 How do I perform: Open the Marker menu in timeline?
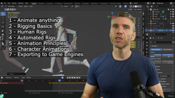click(x=29, y=78)
